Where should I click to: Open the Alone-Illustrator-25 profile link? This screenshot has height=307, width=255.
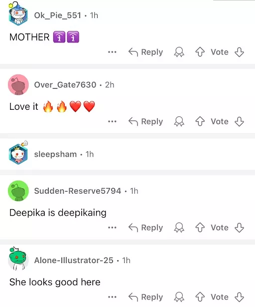coord(74,261)
